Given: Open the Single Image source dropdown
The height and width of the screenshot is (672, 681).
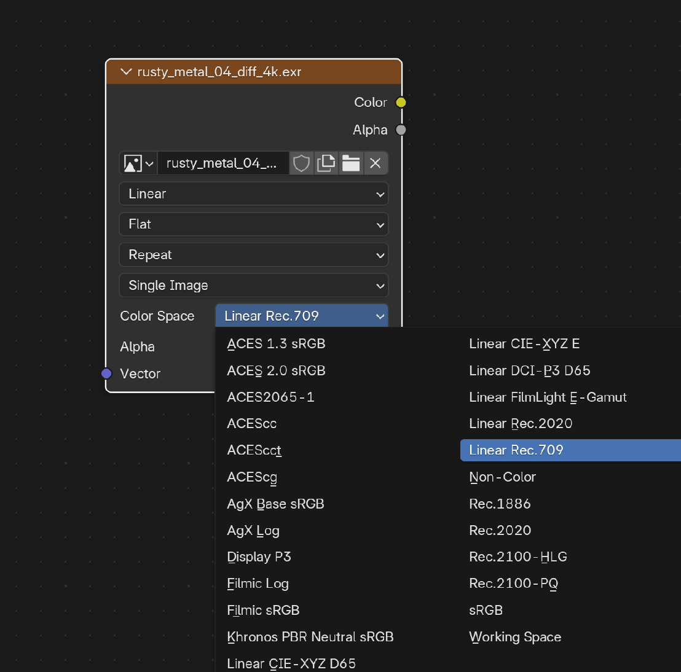Looking at the screenshot, I should point(253,286).
